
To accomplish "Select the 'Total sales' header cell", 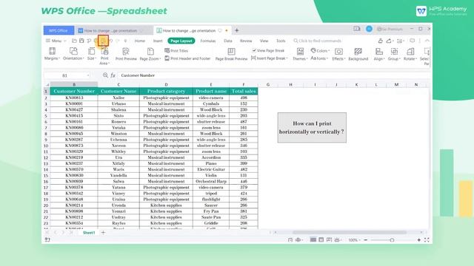I will (x=244, y=91).
